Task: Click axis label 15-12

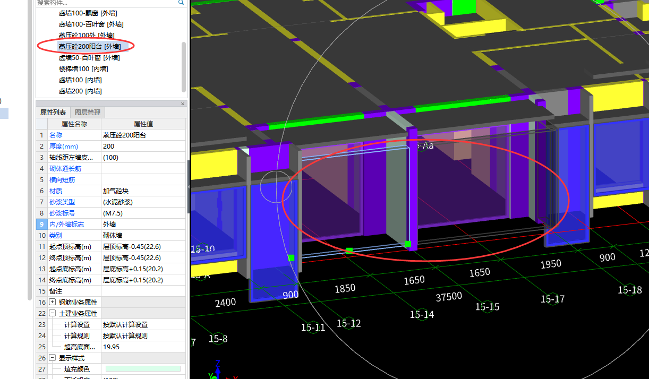Action: [x=348, y=323]
